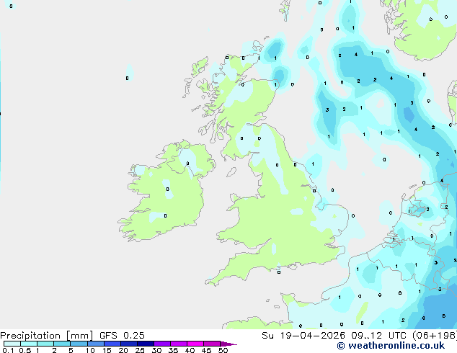Click the map value "5" at bottom right
The height and width of the screenshot is (353, 457).
point(443,316)
